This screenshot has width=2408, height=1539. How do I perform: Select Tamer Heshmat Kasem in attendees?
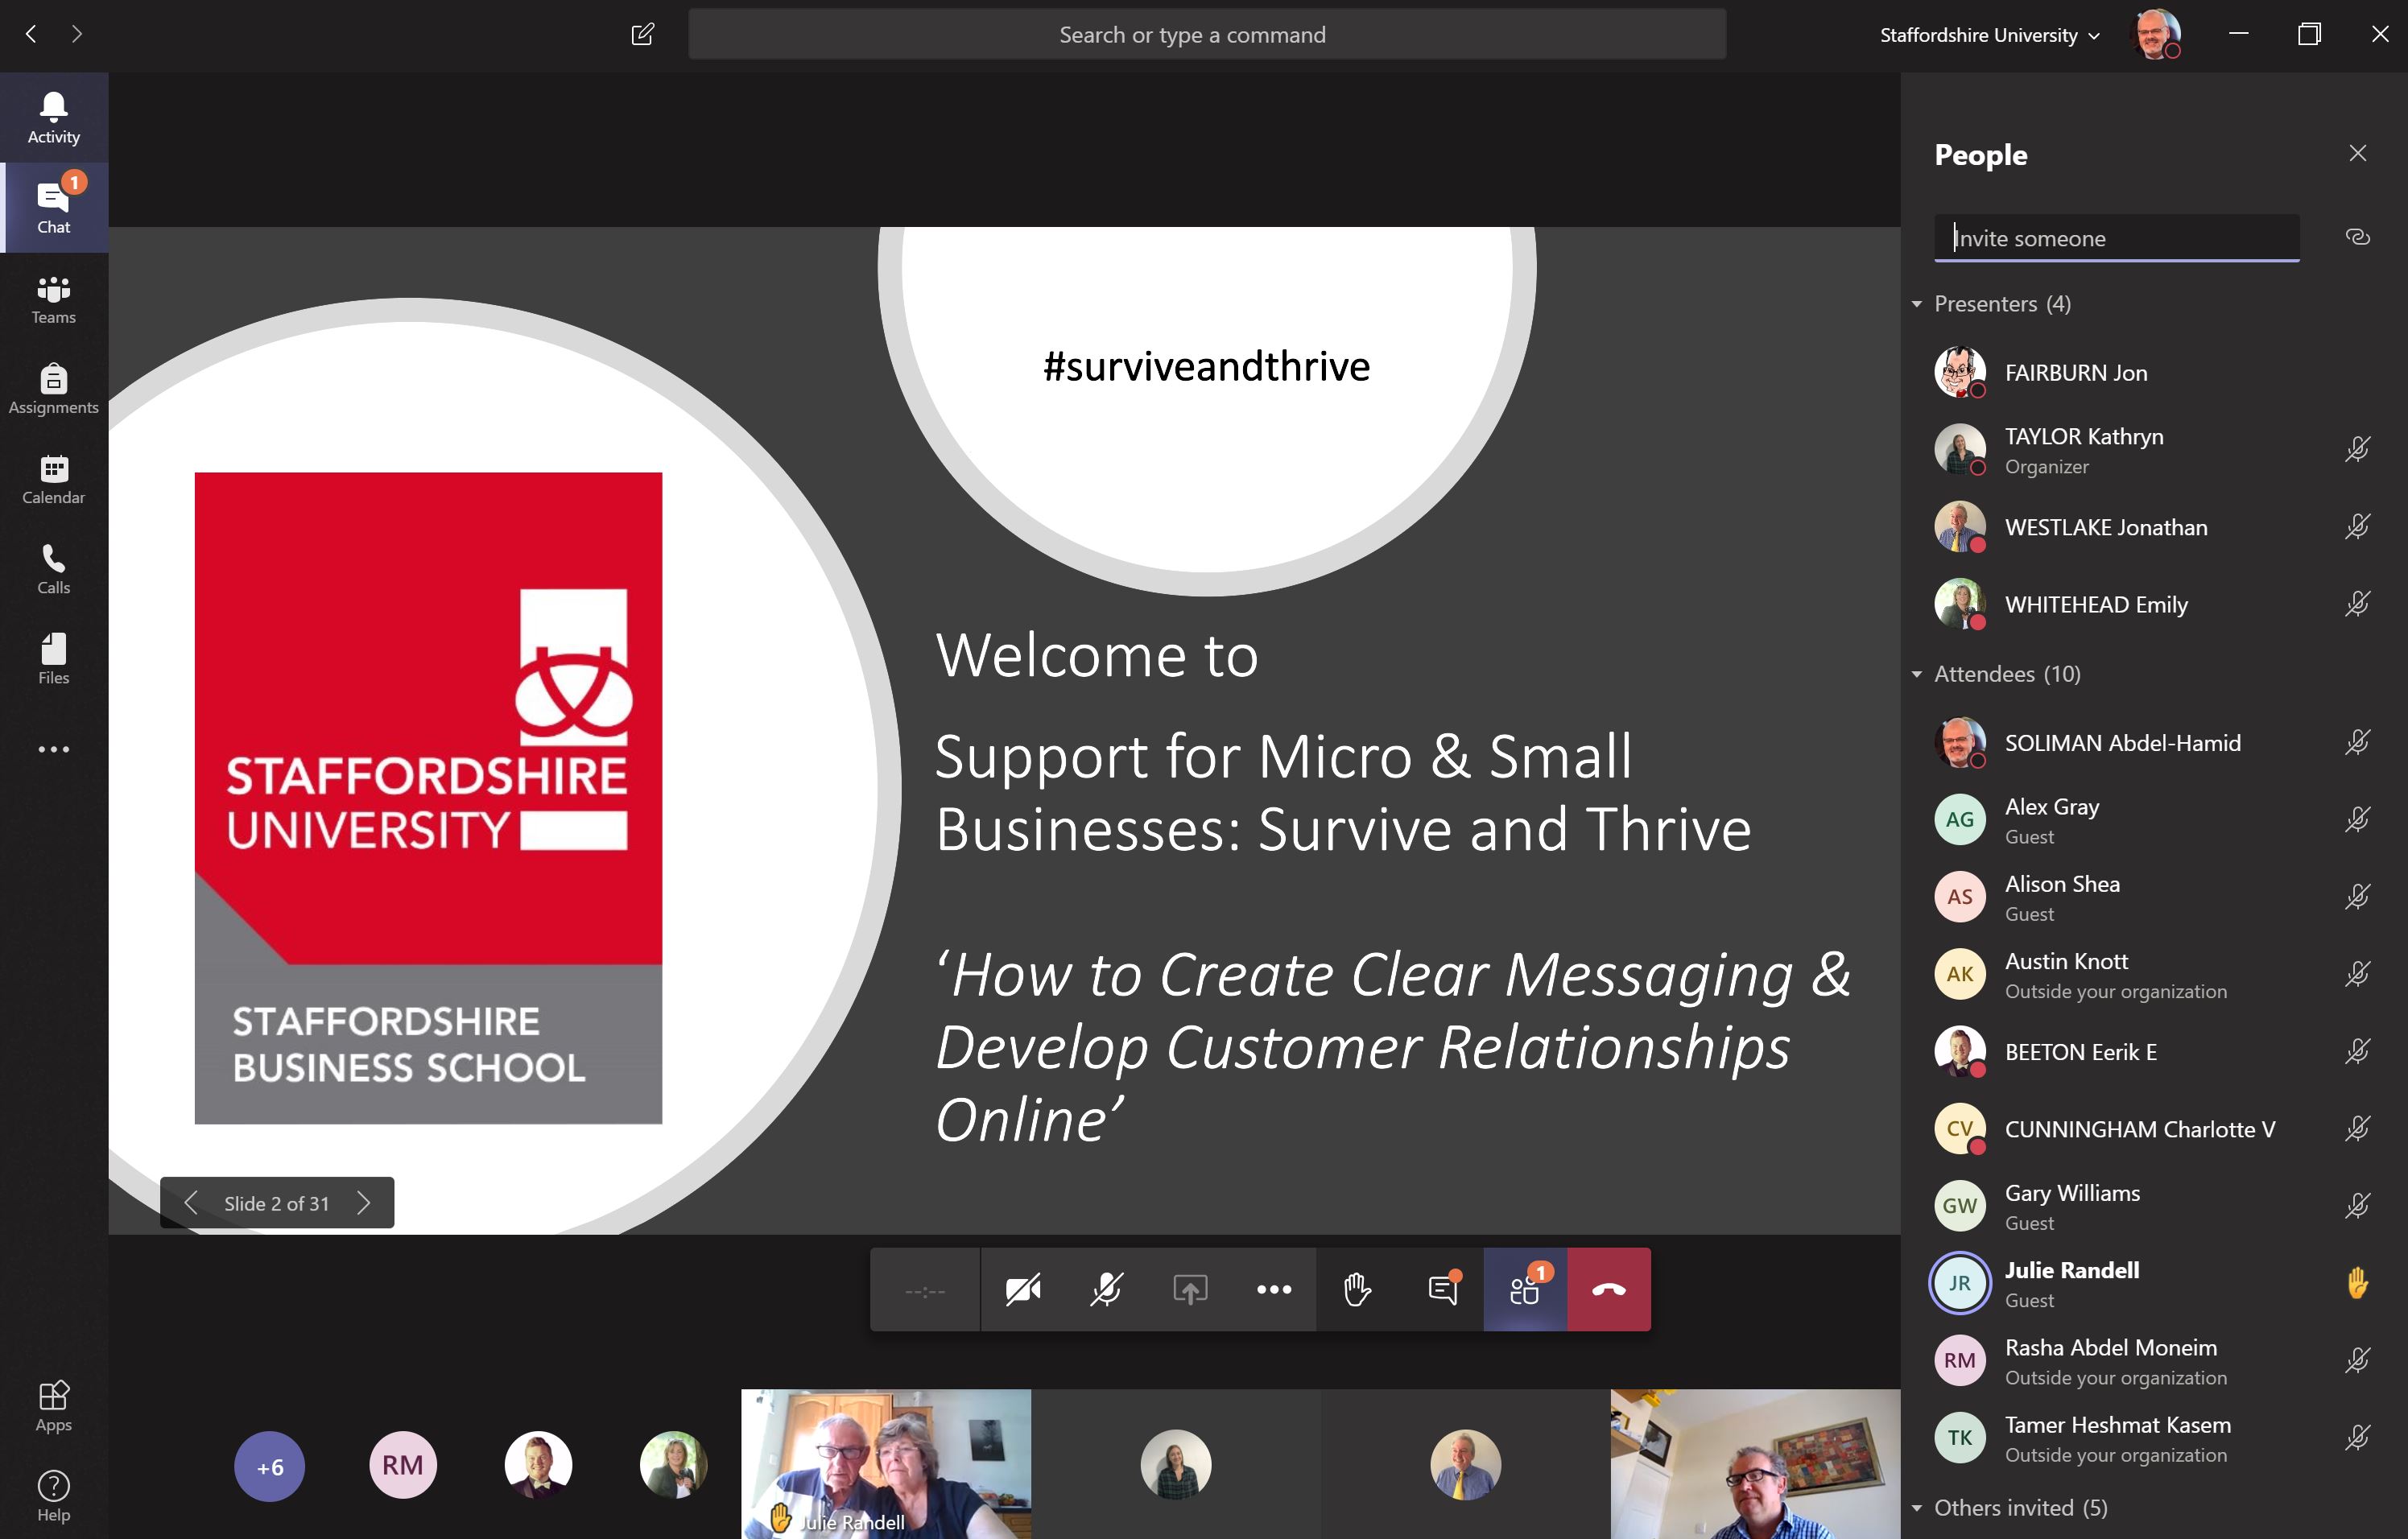(x=2154, y=1437)
